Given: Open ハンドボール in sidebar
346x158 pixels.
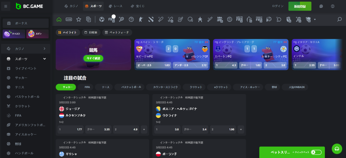Looking at the screenshot, I should point(25,153).
